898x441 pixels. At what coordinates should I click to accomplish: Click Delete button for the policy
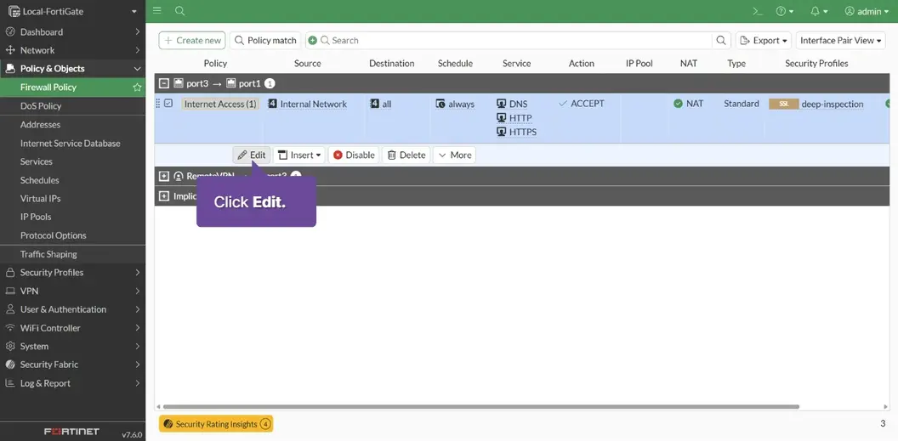coord(406,155)
